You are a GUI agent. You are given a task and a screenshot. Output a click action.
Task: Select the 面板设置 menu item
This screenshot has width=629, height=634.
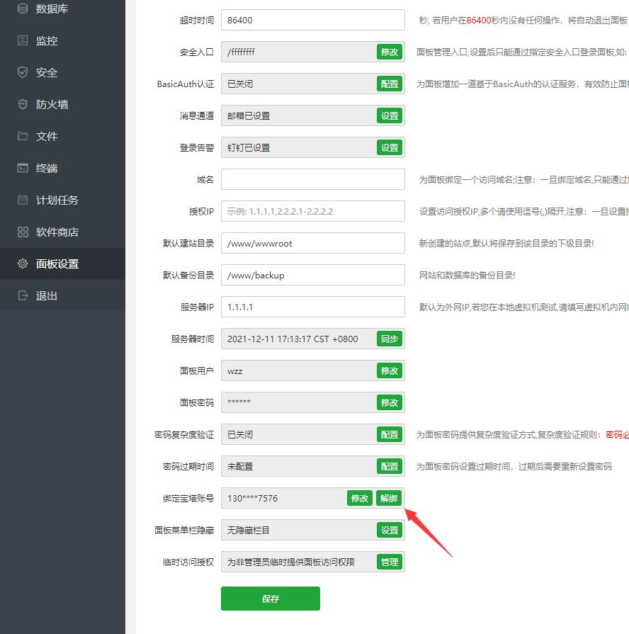(62, 264)
